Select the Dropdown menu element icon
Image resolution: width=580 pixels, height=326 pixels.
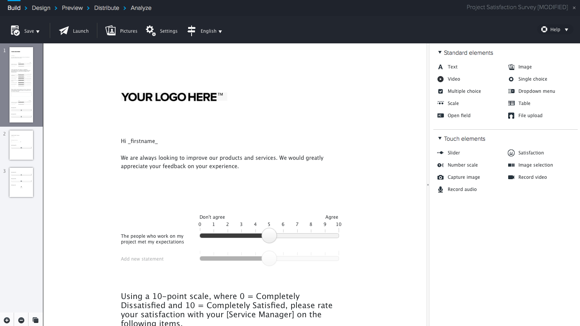tap(511, 91)
